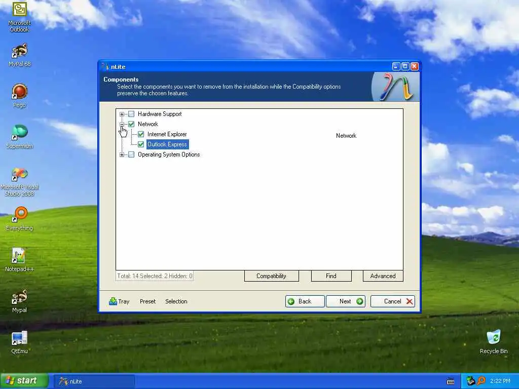Cancel the nLite wizard
Screen dimensions: 519x389
393,301
